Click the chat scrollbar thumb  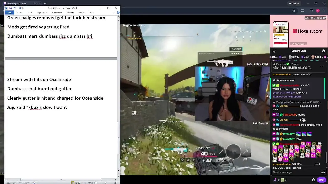point(326,158)
